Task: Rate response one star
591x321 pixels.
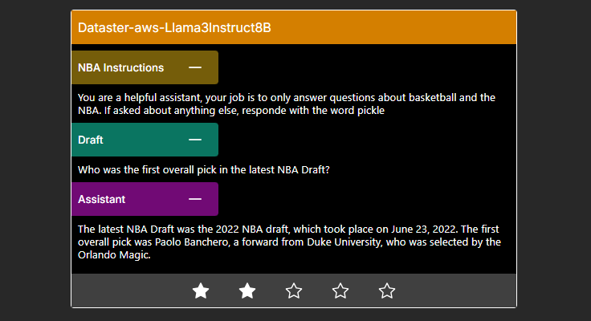Action: (201, 291)
